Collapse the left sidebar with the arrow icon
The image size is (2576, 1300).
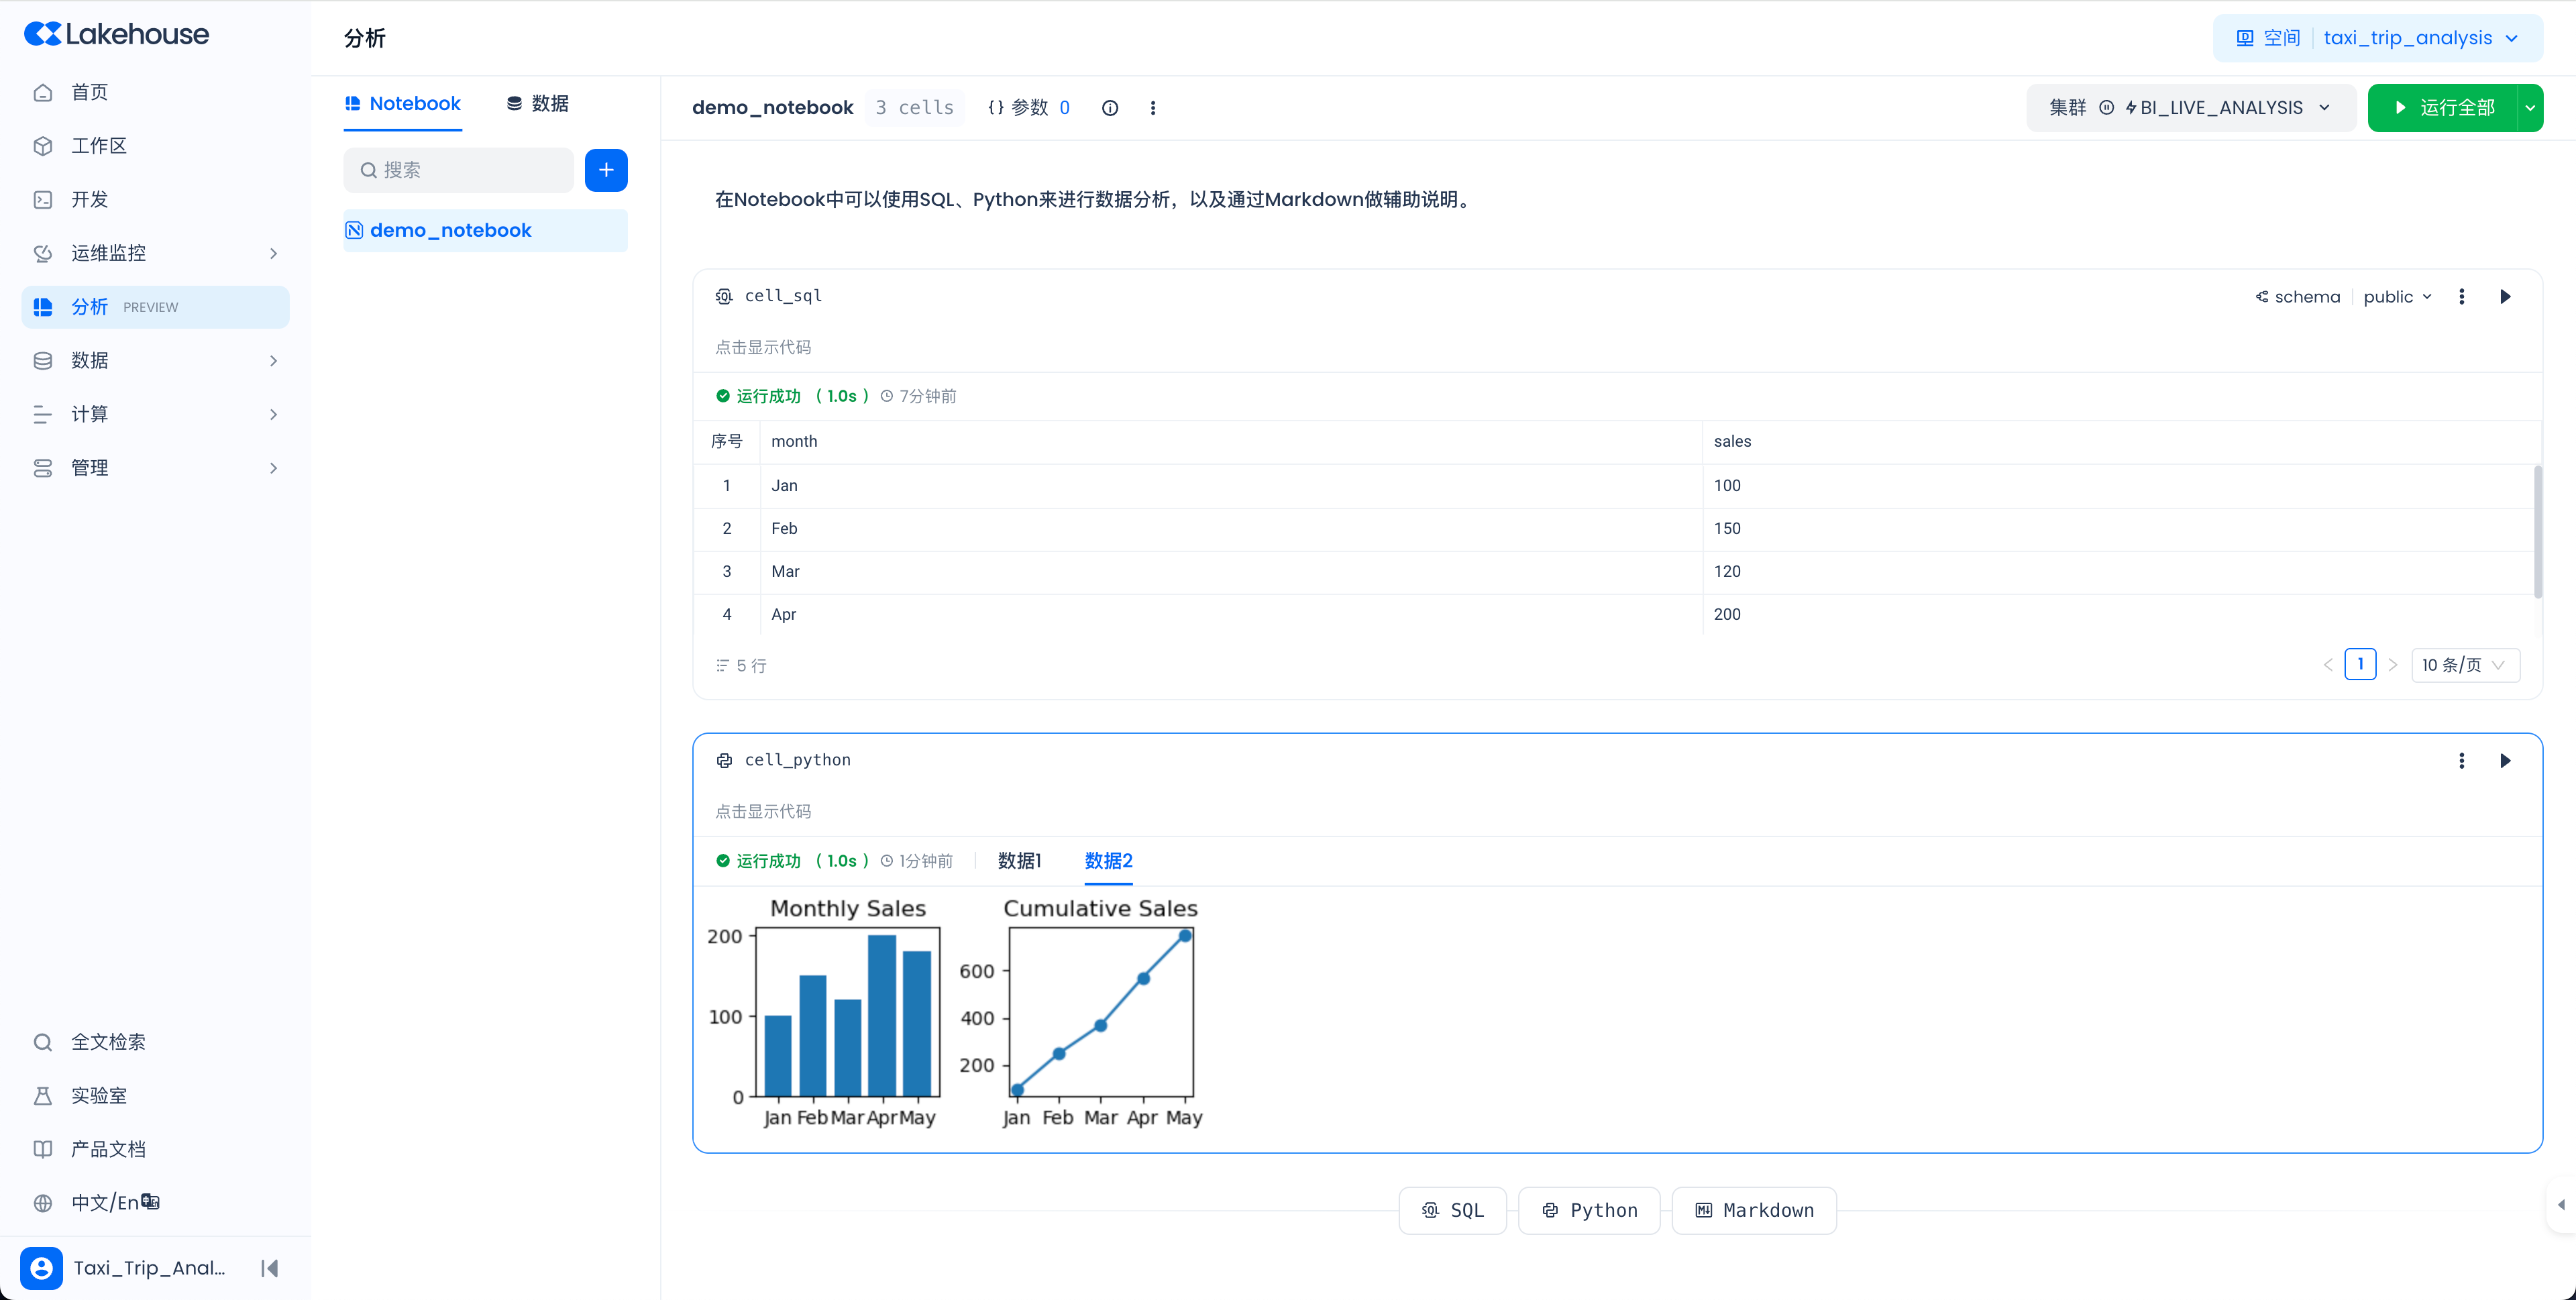pyautogui.click(x=269, y=1268)
